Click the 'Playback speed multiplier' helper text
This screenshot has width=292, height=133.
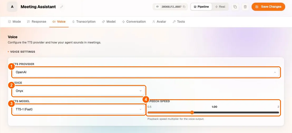click(176, 119)
